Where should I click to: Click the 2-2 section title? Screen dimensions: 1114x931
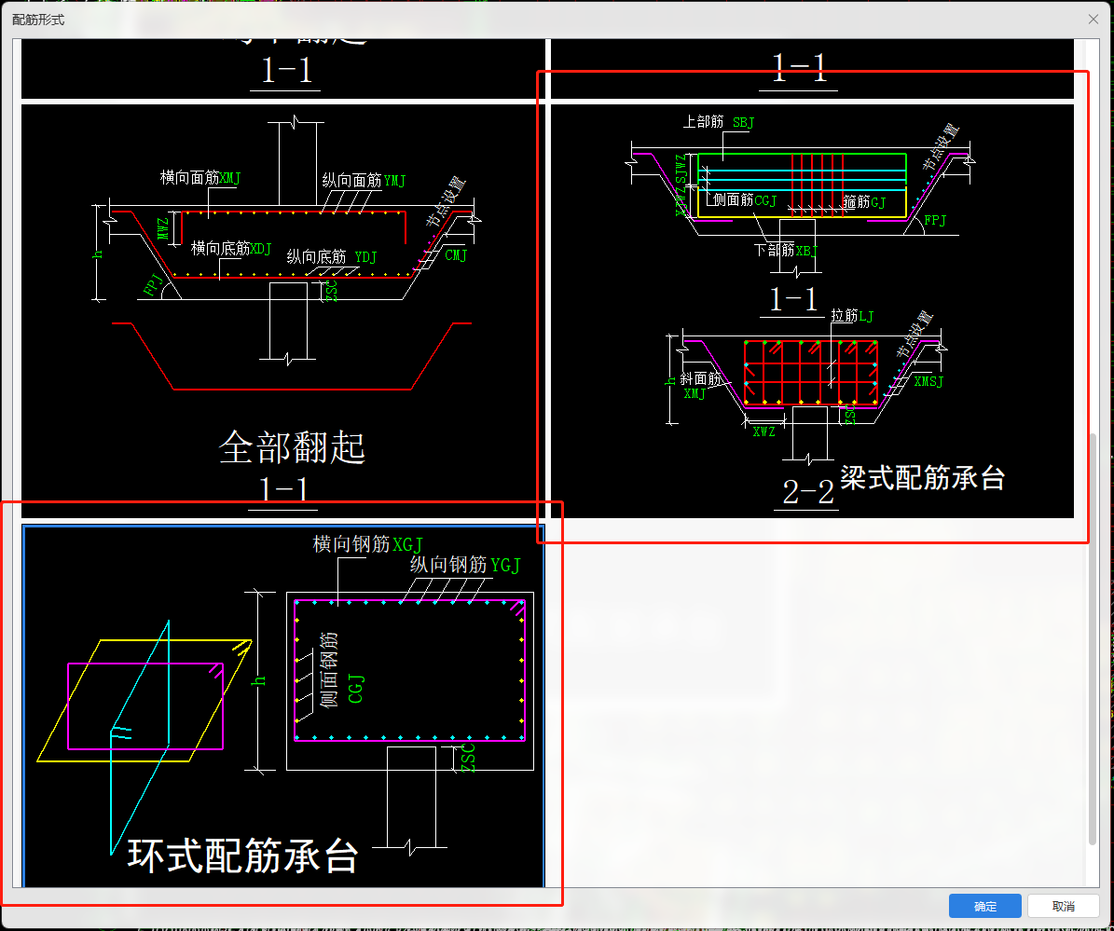click(x=808, y=492)
